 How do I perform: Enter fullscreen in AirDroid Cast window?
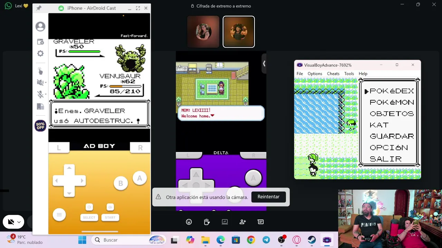[138, 8]
